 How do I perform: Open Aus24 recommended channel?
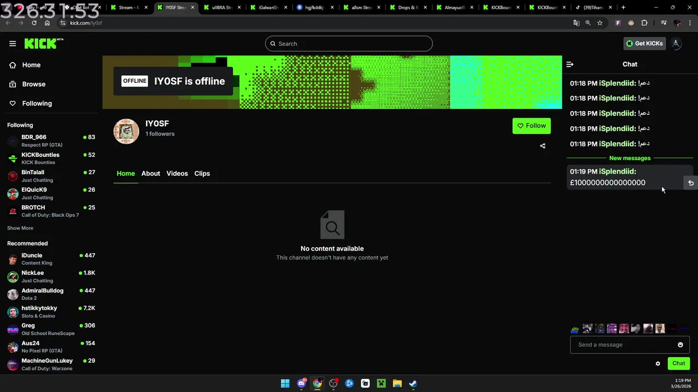(51, 347)
